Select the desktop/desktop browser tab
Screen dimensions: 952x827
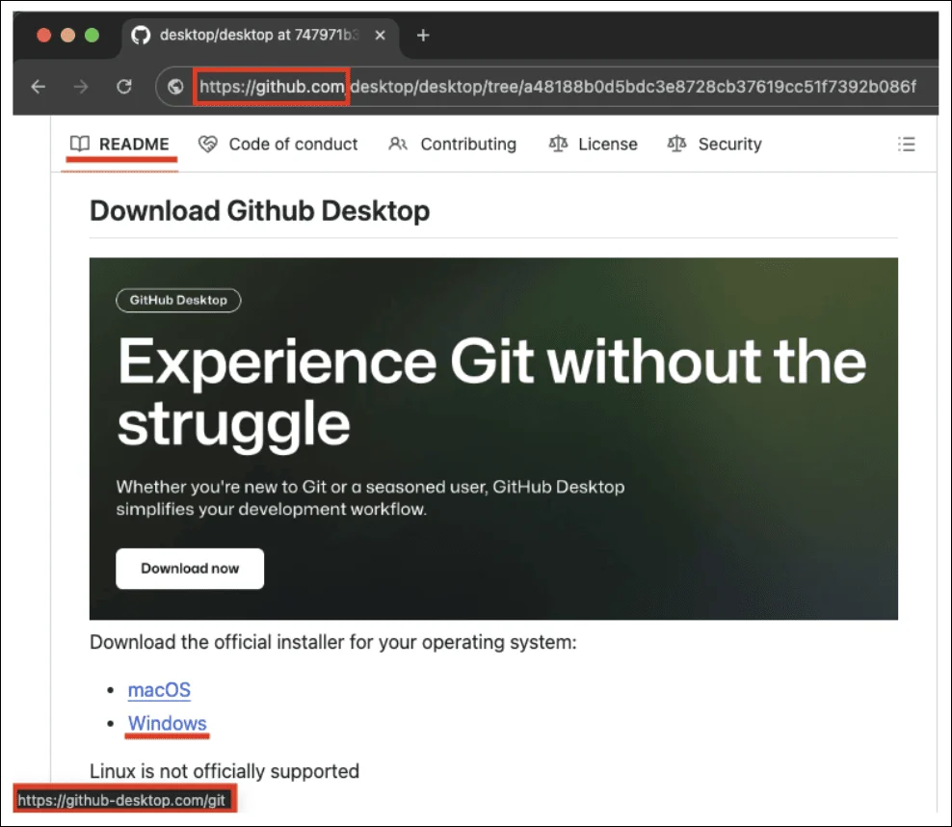(255, 35)
